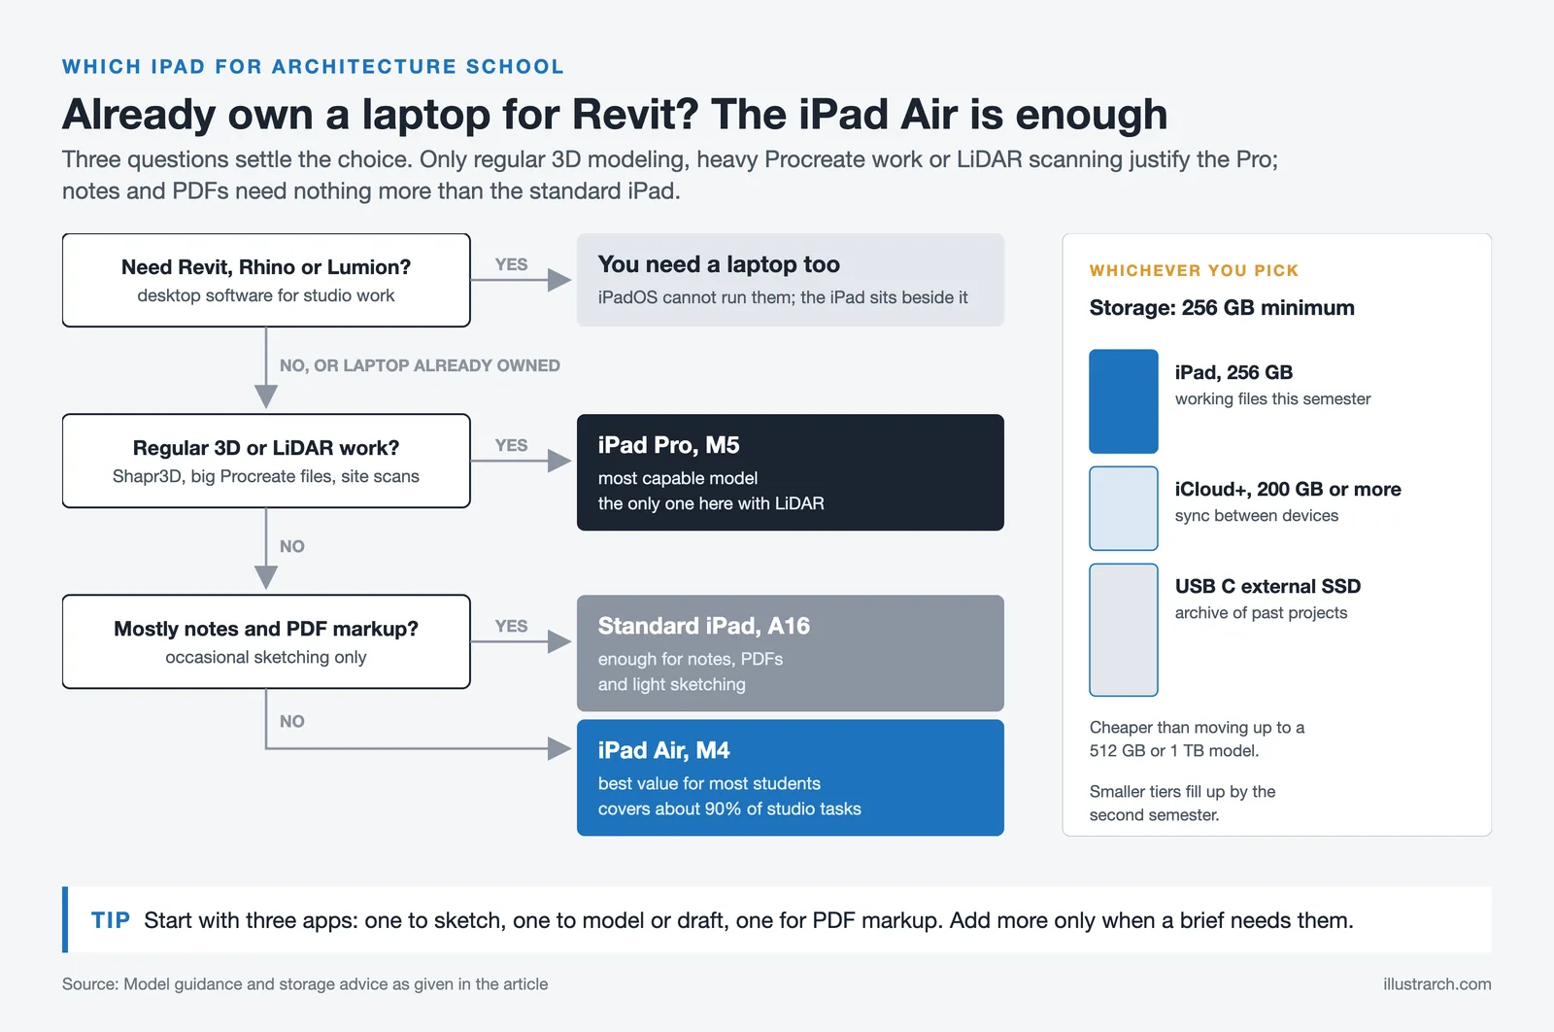Click the pale grey USB C external SSD swatch

click(x=1124, y=630)
